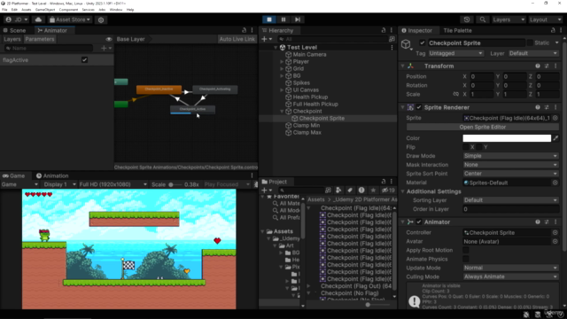This screenshot has width=567, height=319.
Task: Select the Checkpoint_Activating state node
Action: tap(214, 89)
